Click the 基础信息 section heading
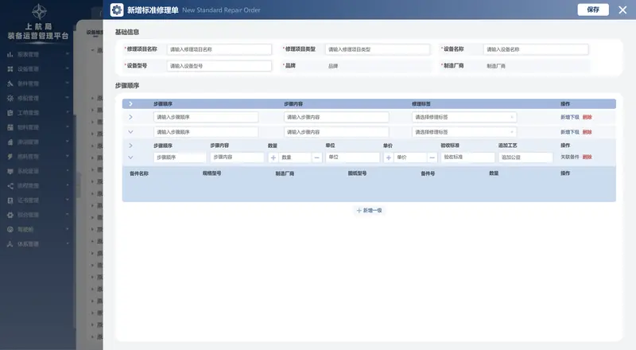 pyautogui.click(x=127, y=32)
